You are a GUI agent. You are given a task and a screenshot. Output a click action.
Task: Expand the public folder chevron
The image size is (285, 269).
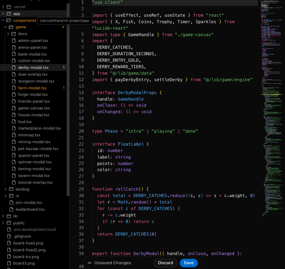coord(3,223)
